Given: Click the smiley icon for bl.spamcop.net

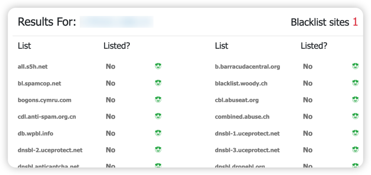Looking at the screenshot, I should (x=158, y=83).
